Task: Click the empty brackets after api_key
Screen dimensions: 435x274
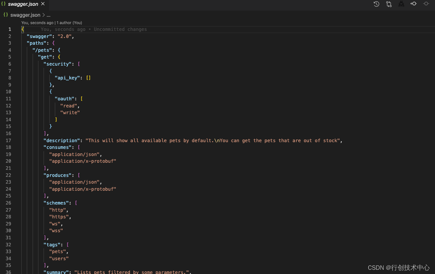Action: 88,78
